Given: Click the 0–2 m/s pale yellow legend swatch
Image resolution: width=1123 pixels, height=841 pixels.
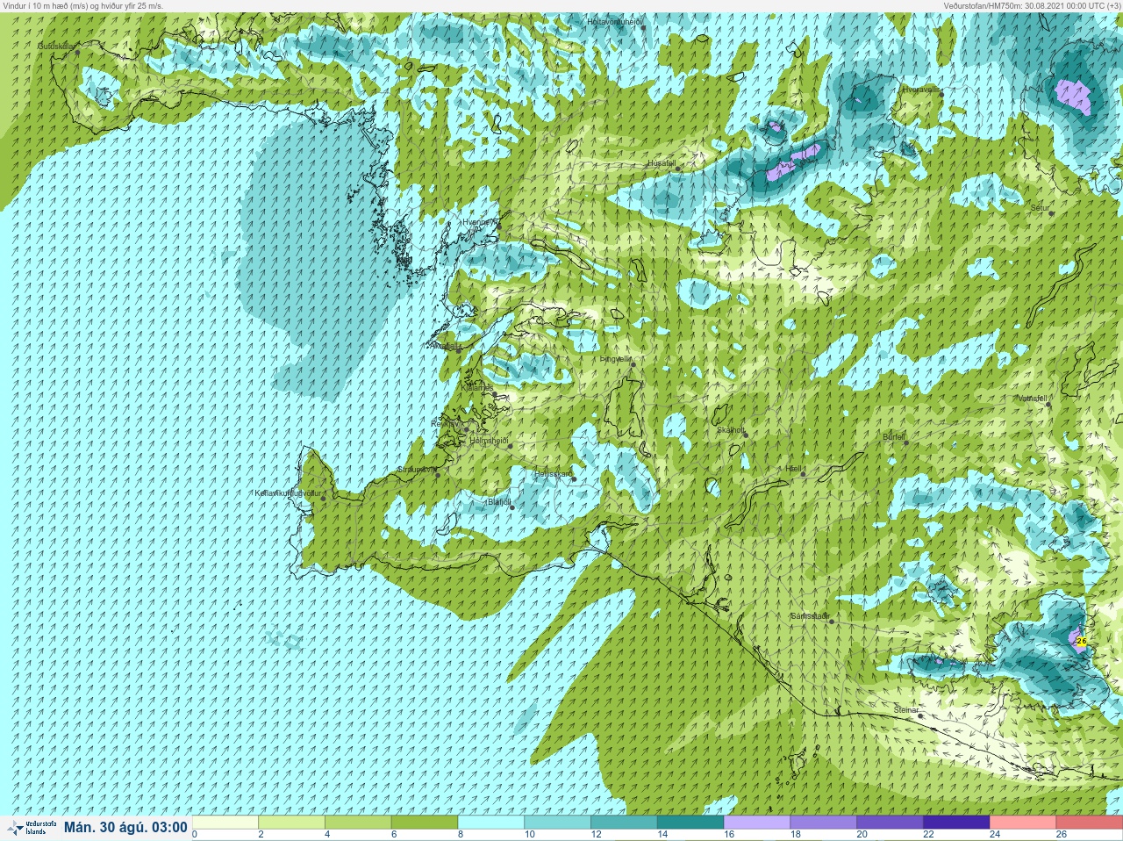Looking at the screenshot, I should pos(225,823).
